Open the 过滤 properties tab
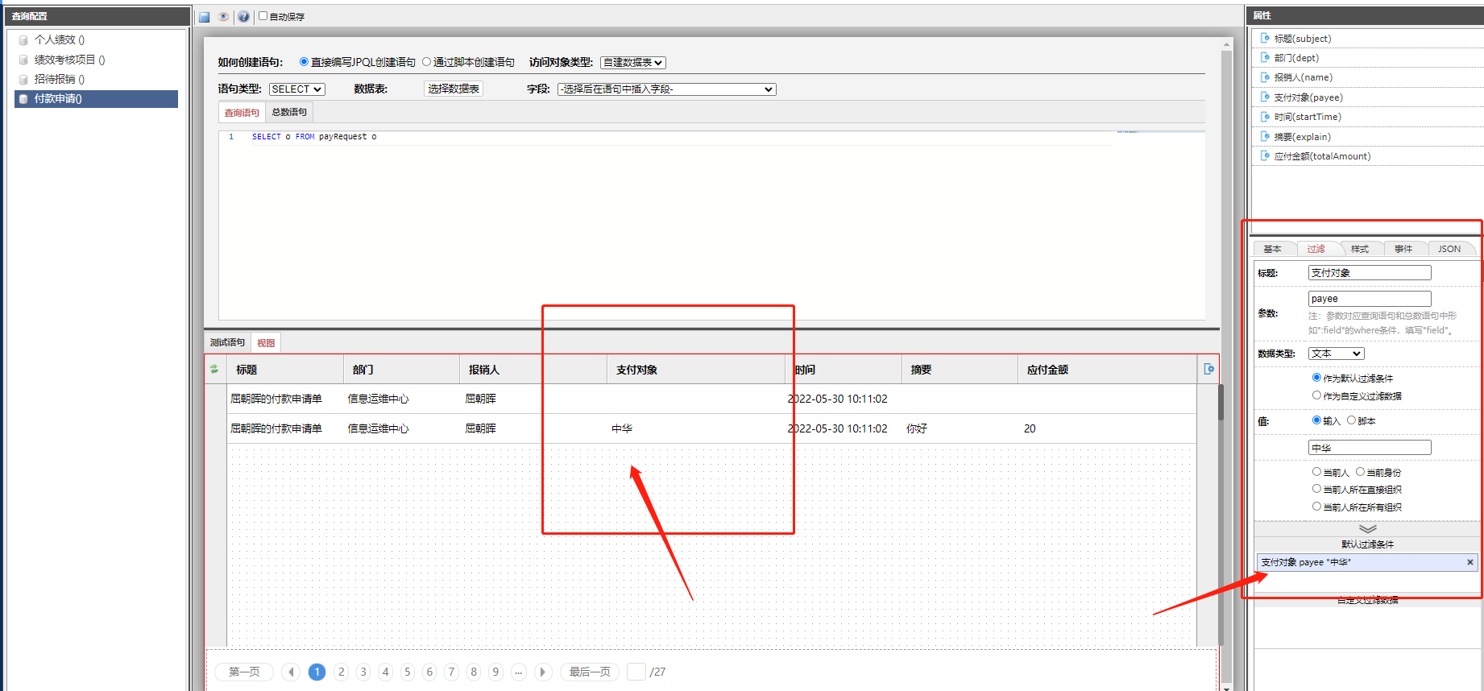 click(x=1316, y=249)
